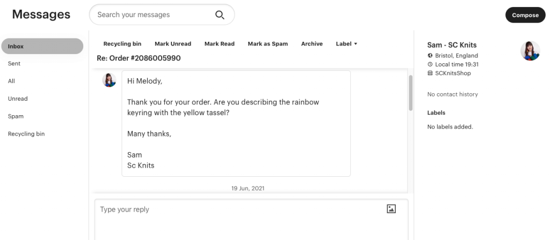The height and width of the screenshot is (240, 550).
Task: Click the globe icon beside Bristol, England
Action: pos(430,55)
